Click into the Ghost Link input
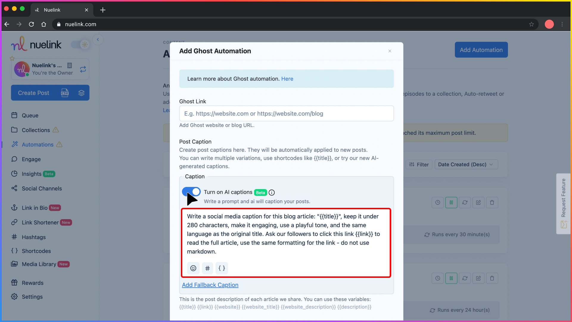Viewport: 572px width, 322px height. 286,114
